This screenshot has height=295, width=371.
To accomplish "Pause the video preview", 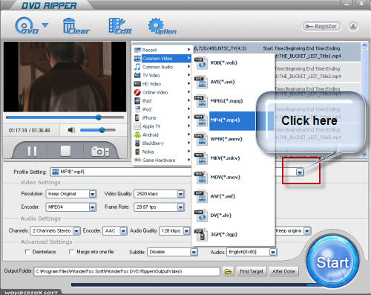I will [x=32, y=151].
